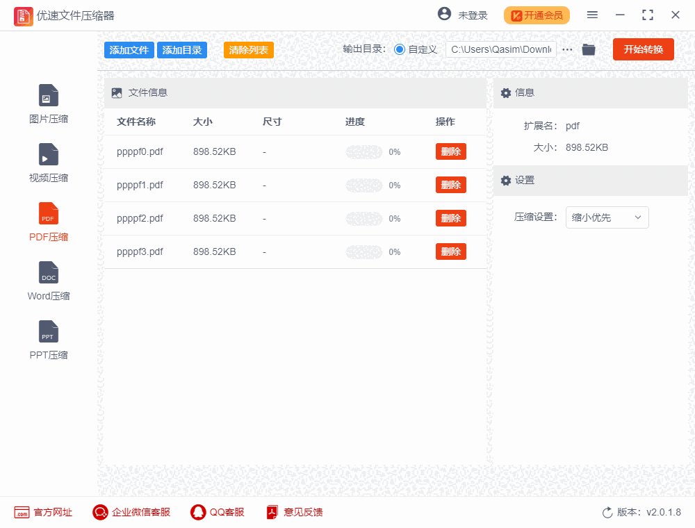The width and height of the screenshot is (695, 528).
Task: Open the hamburger menu in the title bar
Action: [592, 15]
